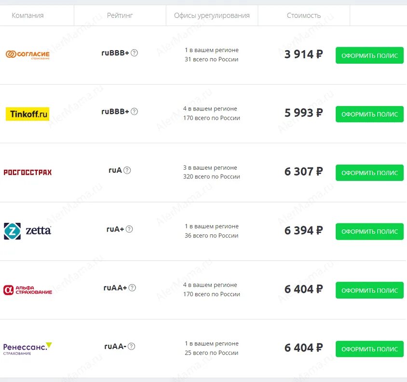Click the help icon beside Soglasie ruBBB+ rating
Viewport: 407px width, 382px height.
coord(134,53)
